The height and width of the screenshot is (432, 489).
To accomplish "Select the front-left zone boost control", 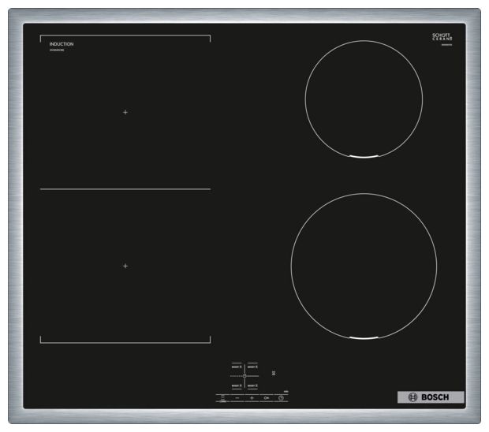I will pyautogui.click(x=237, y=385).
